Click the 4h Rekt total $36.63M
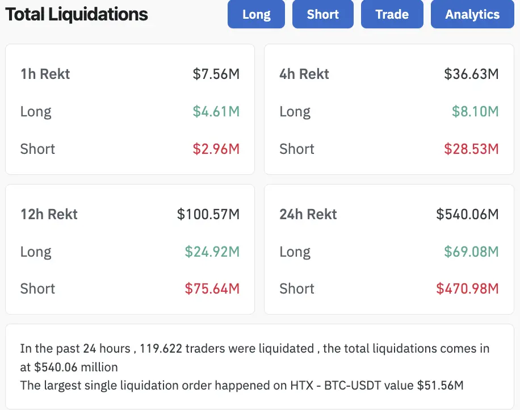Viewport: 520px width, 410px height. click(471, 74)
